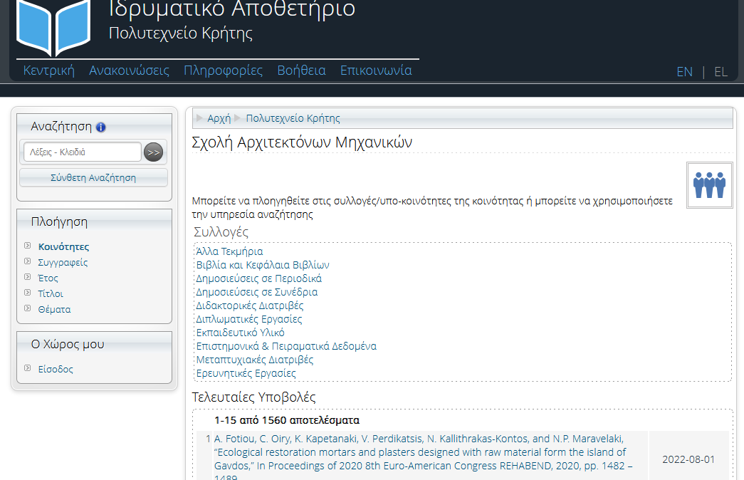Click the 1-15 από 1560 αποτελέσματα text

pyautogui.click(x=287, y=420)
